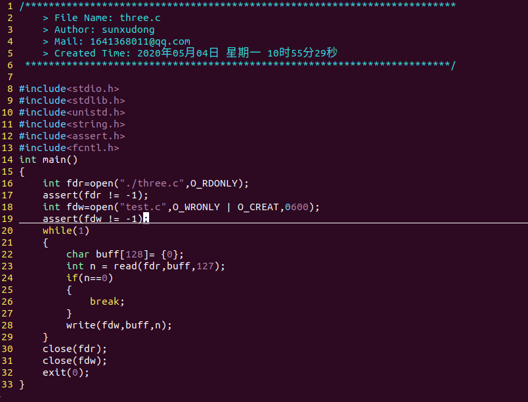Image resolution: width=528 pixels, height=402 pixels.
Task: Place cursor on int main() declaration
Action: 49,160
